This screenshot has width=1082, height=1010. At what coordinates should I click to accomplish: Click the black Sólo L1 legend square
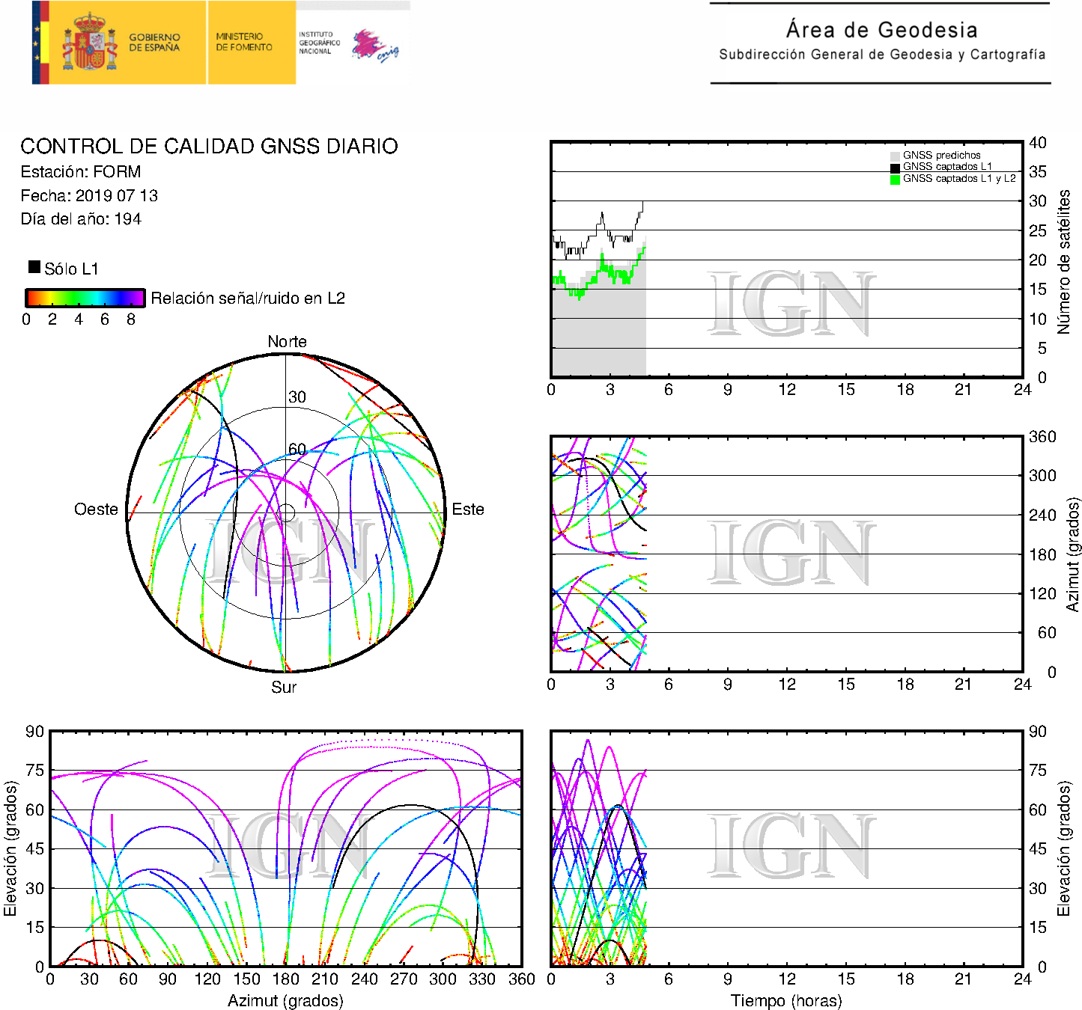tap(34, 267)
